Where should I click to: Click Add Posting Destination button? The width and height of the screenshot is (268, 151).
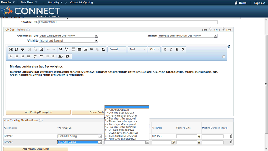[x=36, y=149]
